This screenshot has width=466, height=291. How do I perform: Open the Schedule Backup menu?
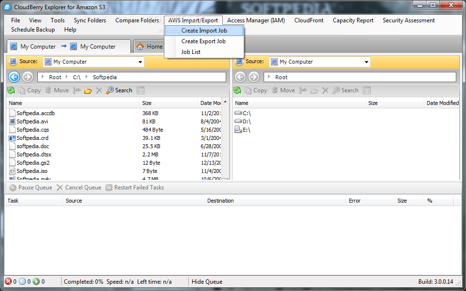[33, 30]
